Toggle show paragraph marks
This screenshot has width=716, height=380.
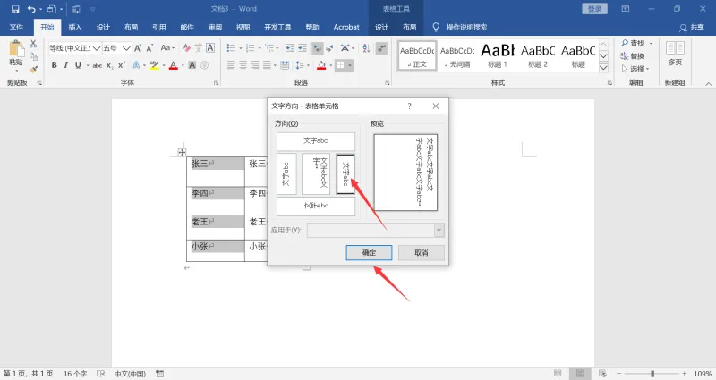(x=381, y=48)
